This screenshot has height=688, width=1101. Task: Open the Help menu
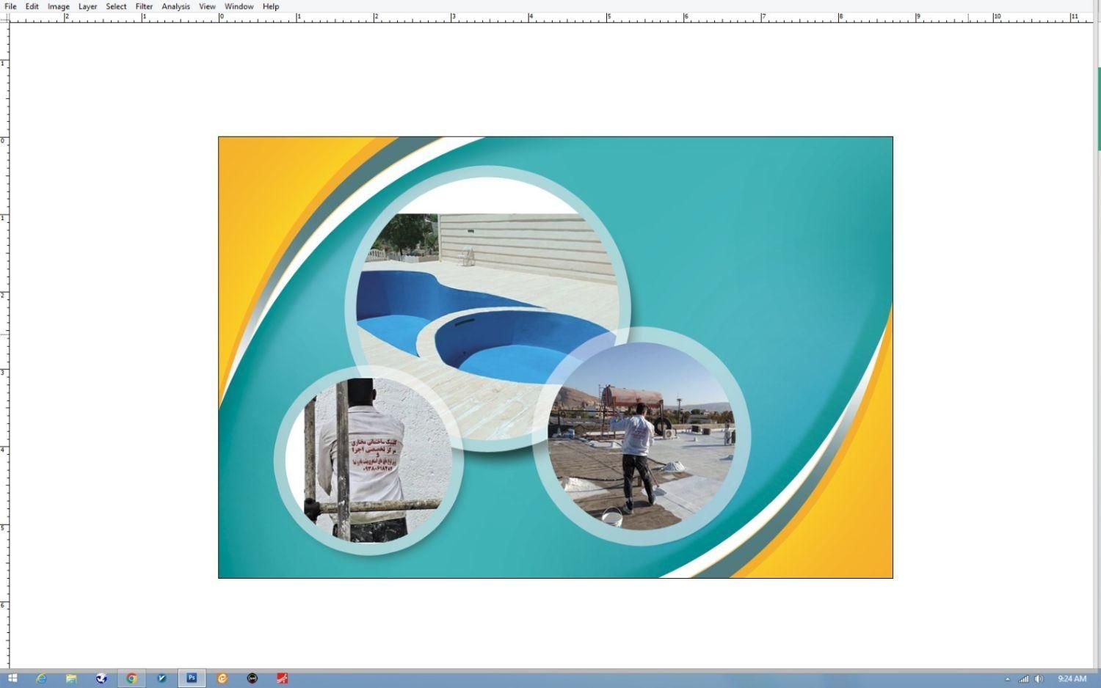[x=271, y=7]
